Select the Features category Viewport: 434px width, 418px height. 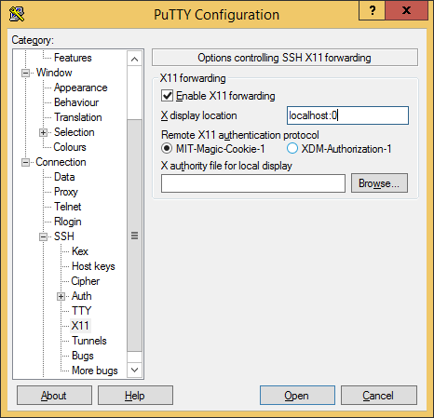(73, 58)
